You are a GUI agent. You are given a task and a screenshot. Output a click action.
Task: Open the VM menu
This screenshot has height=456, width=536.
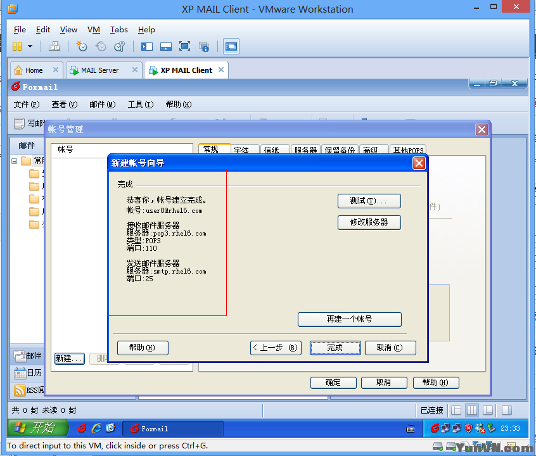[x=94, y=30]
